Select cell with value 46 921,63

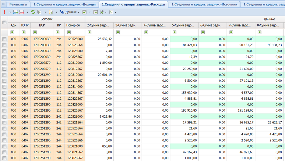[x=241, y=152]
